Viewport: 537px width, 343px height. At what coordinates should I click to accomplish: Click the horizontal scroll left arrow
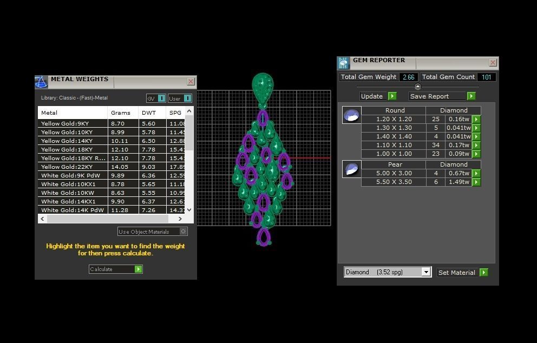(42, 219)
